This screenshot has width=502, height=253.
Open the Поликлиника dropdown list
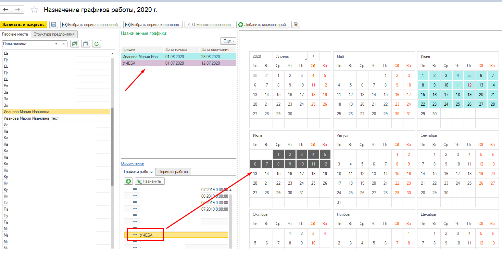click(56, 44)
